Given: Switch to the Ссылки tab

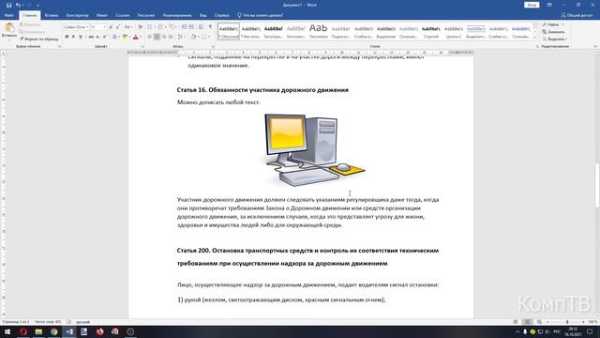Looking at the screenshot, I should pyautogui.click(x=123, y=15).
